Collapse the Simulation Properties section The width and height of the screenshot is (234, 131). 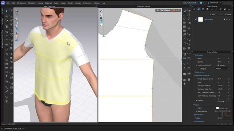tap(194, 75)
